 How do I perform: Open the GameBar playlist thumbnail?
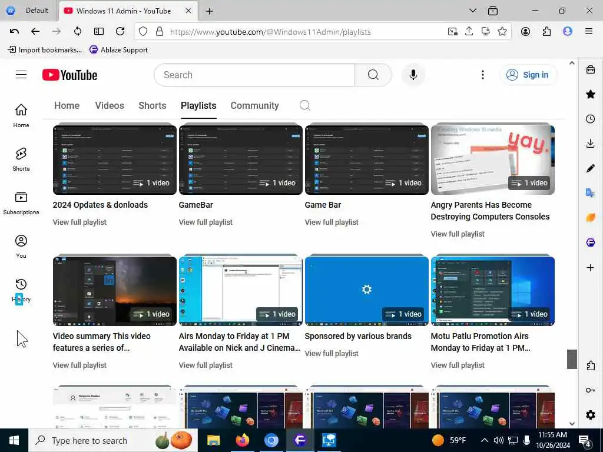(x=241, y=159)
